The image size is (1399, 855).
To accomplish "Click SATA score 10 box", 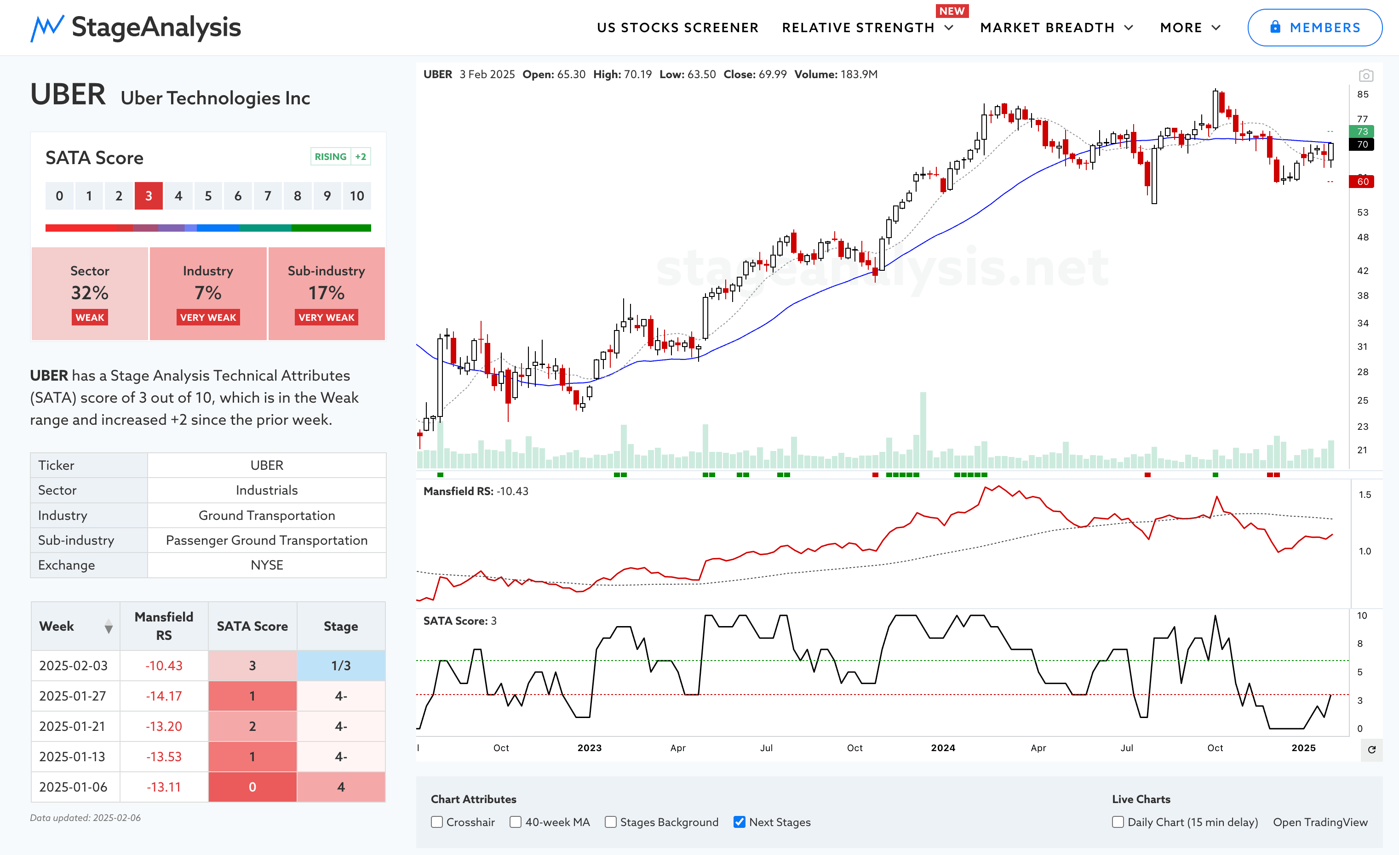I will point(356,196).
